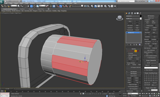
Task: Enable the By Angle checkbox
Action: [x=127, y=57]
